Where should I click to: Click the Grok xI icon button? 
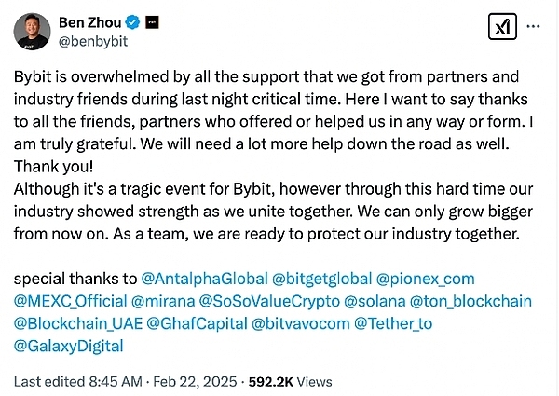coord(502,27)
